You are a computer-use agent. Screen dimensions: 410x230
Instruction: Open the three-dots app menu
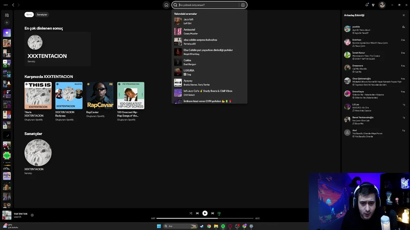tap(5, 5)
